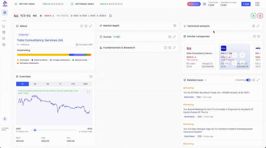Image resolution: width=266 pixels, height=148 pixels.
Task: Click the What's new button
Action: click(x=194, y=4)
